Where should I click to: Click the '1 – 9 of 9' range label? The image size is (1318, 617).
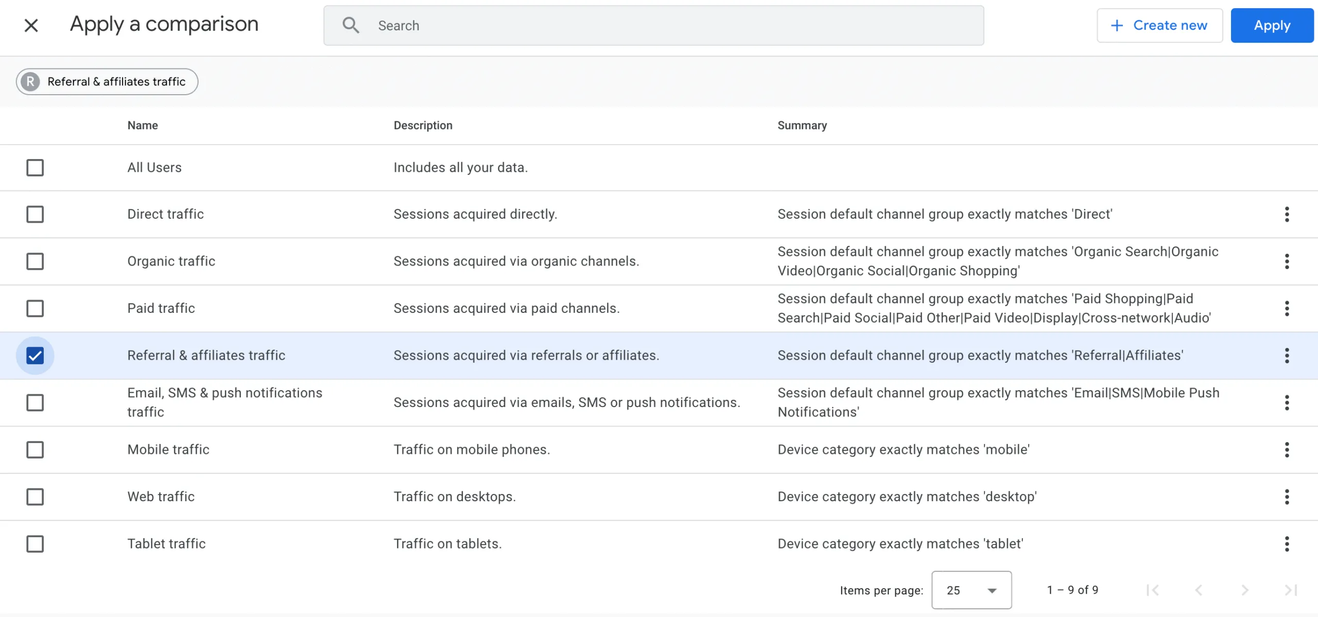[x=1073, y=590]
